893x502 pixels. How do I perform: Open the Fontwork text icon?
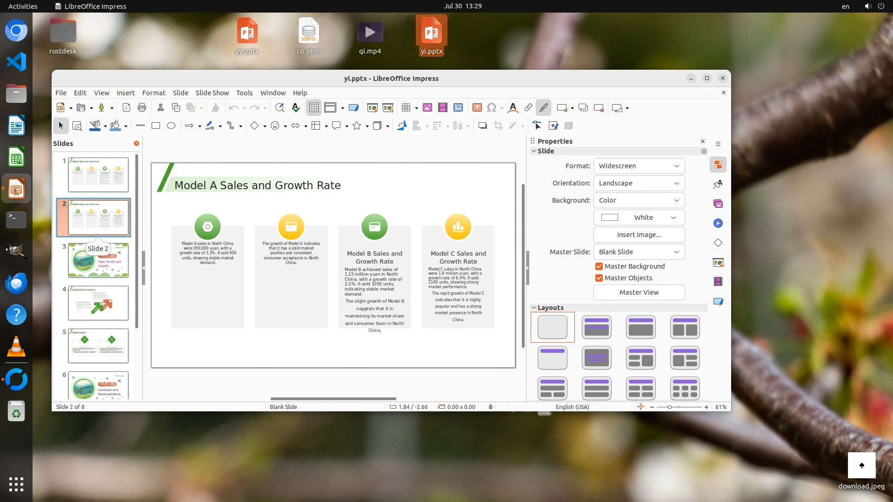point(513,108)
